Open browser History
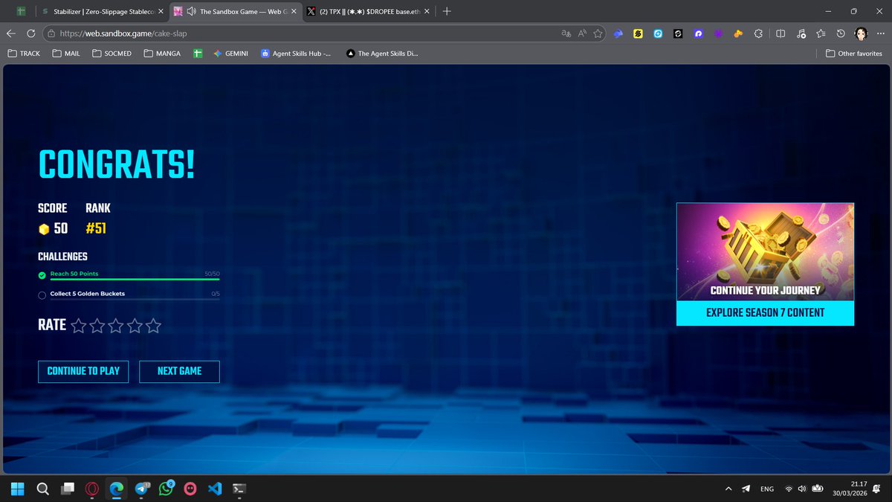The width and height of the screenshot is (892, 502). pos(841,33)
